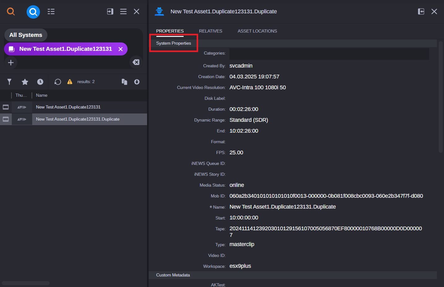Switch to the RELATIVES tab
The height and width of the screenshot is (287, 444).
[x=211, y=31]
